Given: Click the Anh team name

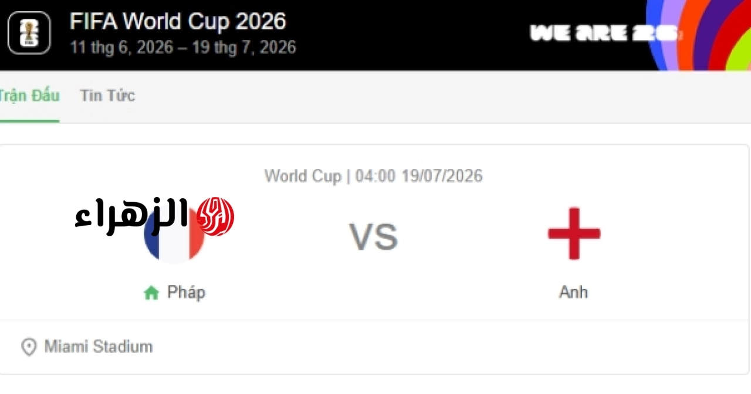Looking at the screenshot, I should coord(573,292).
